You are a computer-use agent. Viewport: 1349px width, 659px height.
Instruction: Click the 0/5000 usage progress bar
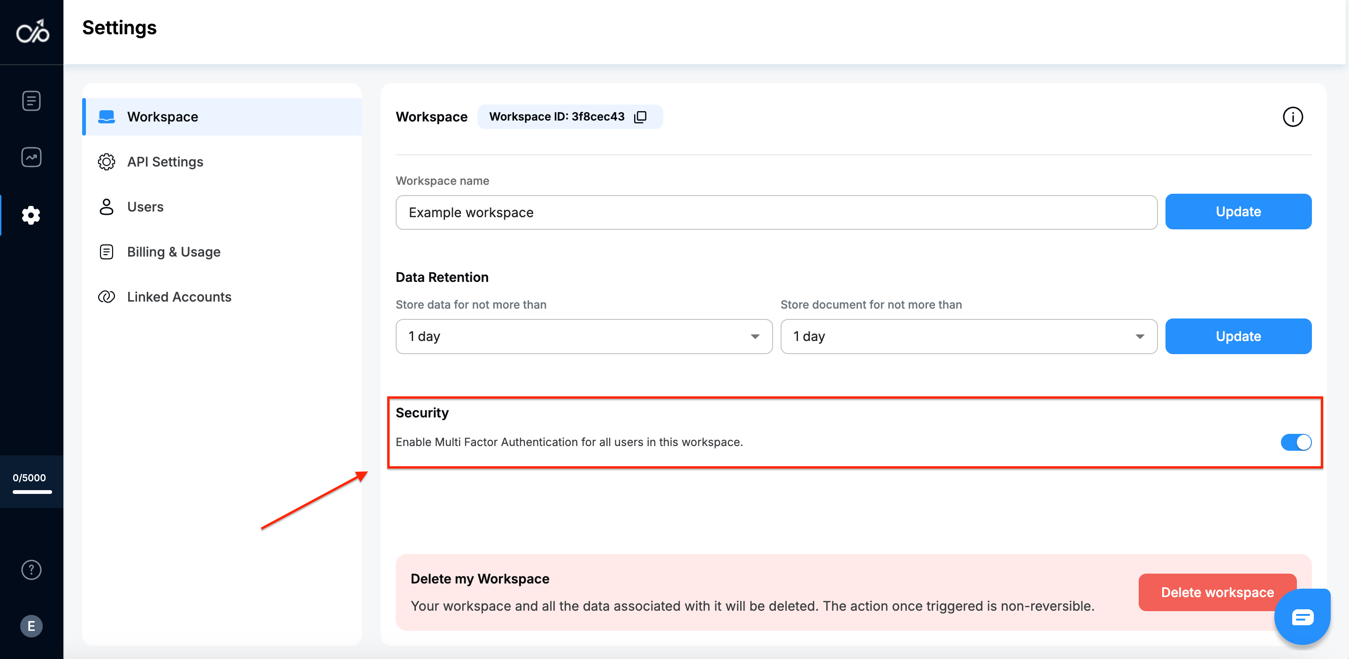[x=32, y=492]
